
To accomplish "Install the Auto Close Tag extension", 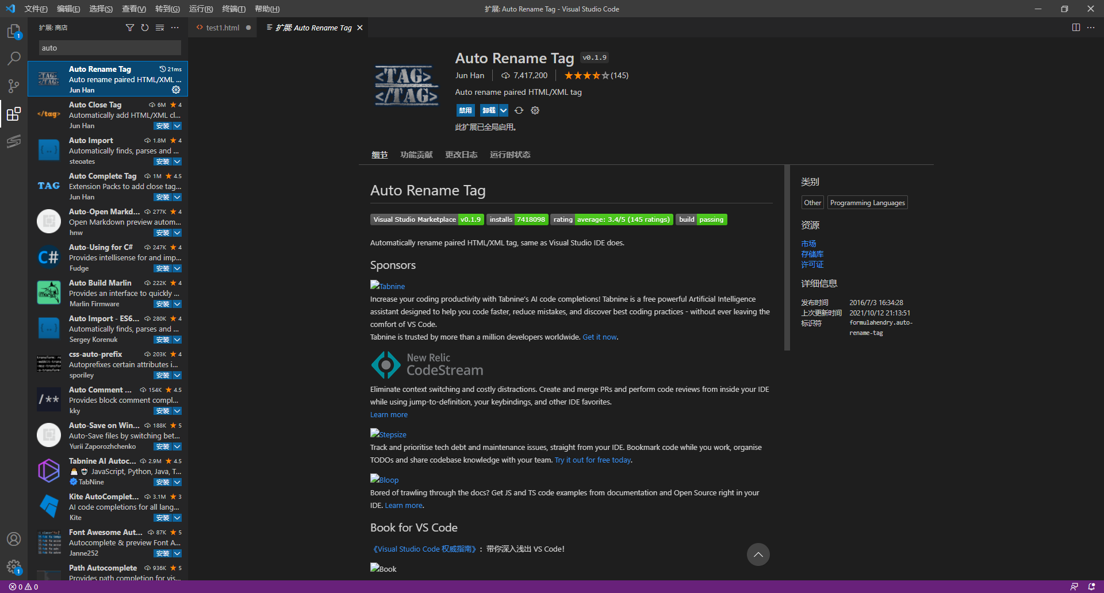I will pos(163,126).
